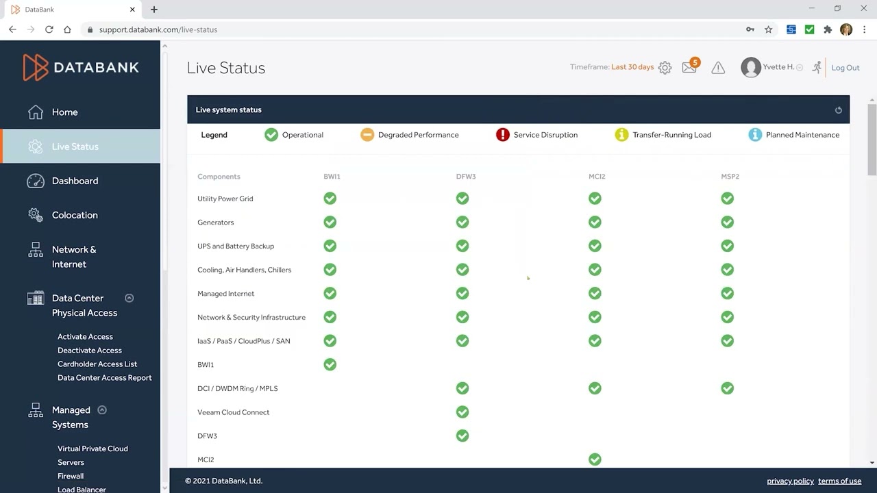Click Managed Internet BWI1 status icon
877x493 pixels.
(x=330, y=294)
